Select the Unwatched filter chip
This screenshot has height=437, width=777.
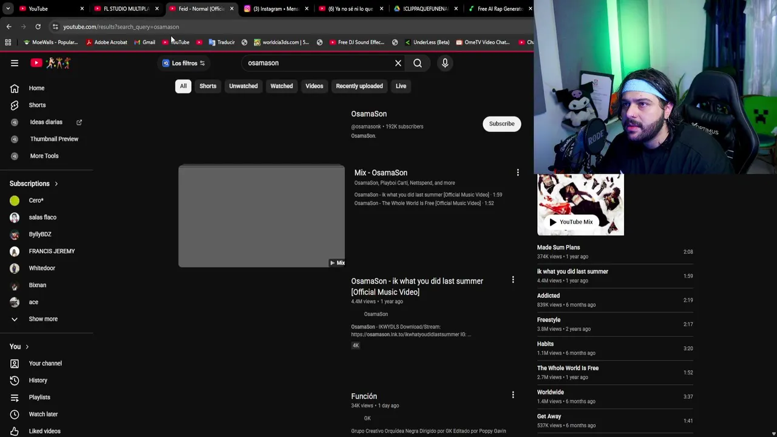point(243,86)
